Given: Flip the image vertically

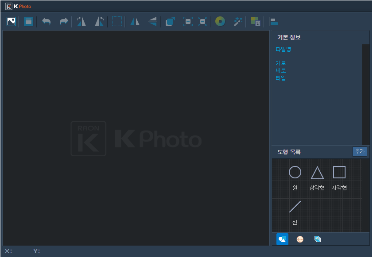Looking at the screenshot, I should 152,22.
